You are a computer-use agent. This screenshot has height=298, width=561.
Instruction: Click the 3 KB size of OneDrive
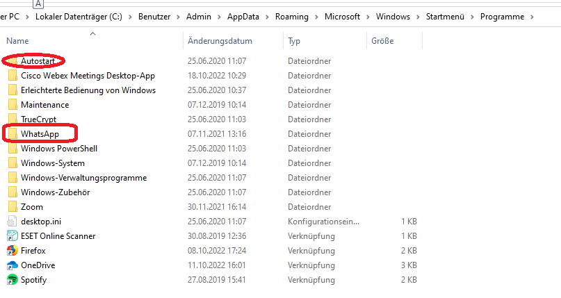click(409, 265)
